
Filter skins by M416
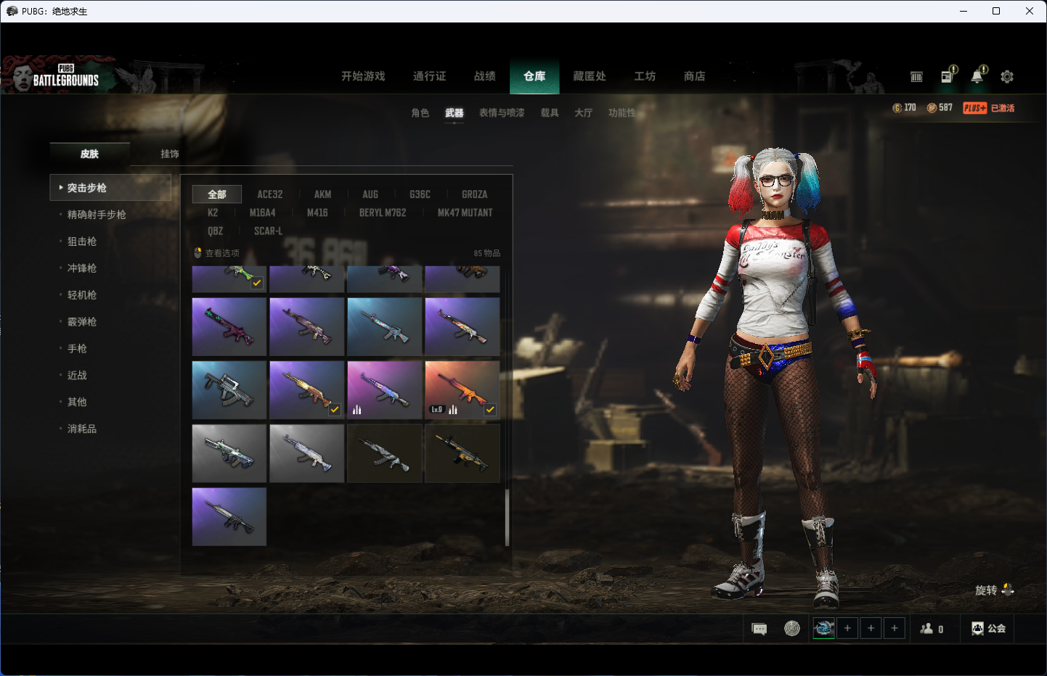click(317, 213)
